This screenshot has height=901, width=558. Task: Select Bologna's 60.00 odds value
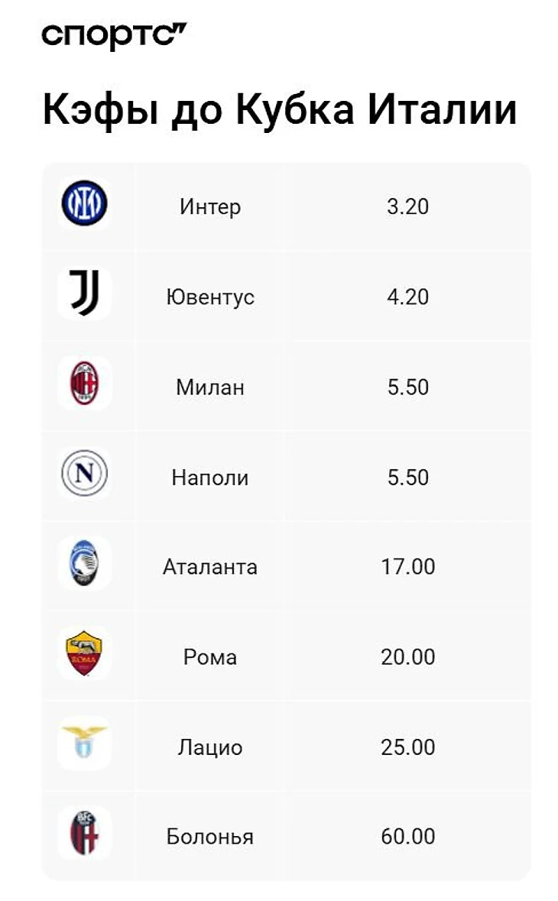[407, 837]
